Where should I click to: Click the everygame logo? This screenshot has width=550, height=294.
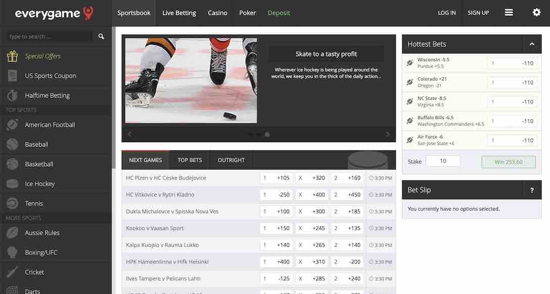click(x=54, y=13)
